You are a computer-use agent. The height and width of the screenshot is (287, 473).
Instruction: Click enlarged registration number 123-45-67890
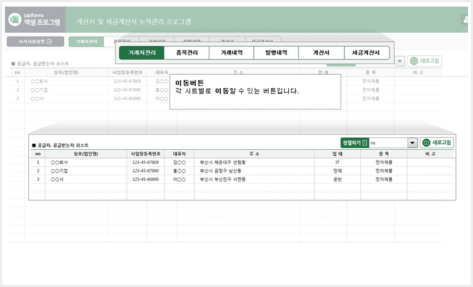145,170
